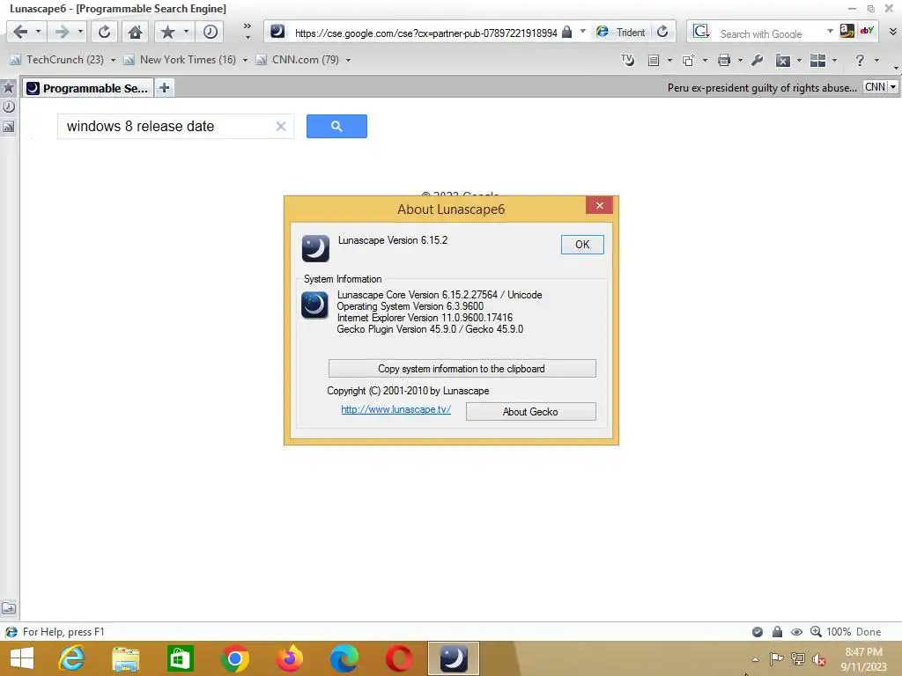This screenshot has width=902, height=676.
Task: Click the blue magnifier search button
Action: [336, 127]
